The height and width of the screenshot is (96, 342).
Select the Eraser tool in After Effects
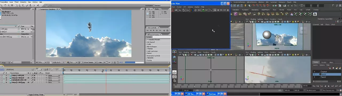34,5
